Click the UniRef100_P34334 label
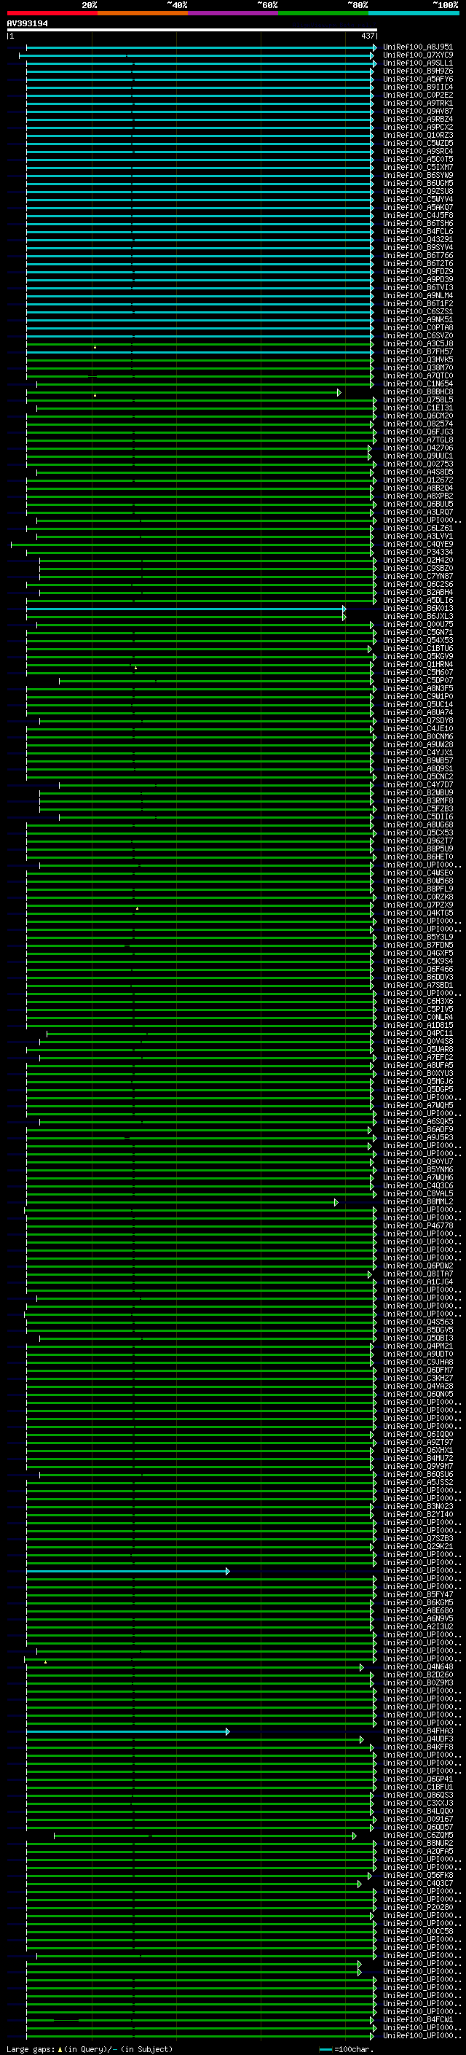 (418, 552)
